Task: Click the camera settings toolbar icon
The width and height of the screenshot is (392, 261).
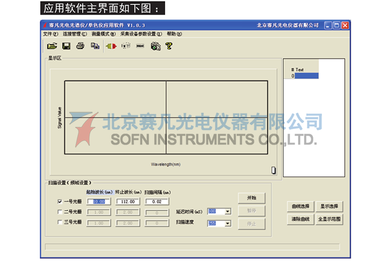Action: (155, 46)
